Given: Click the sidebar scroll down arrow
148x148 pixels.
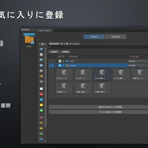Looking at the screenshot, I should (x=46, y=141).
